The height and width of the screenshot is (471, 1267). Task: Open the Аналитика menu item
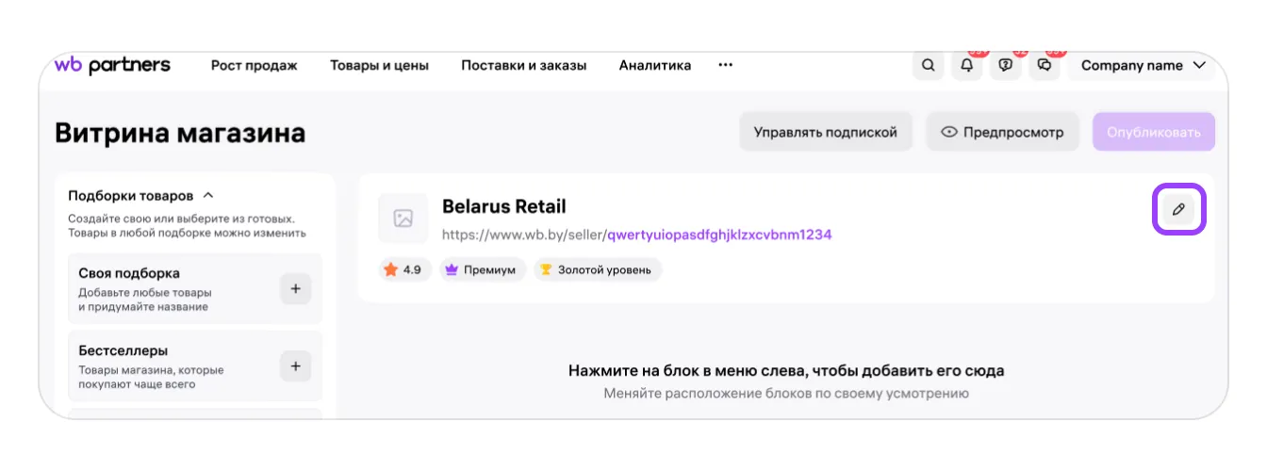pyautogui.click(x=654, y=66)
